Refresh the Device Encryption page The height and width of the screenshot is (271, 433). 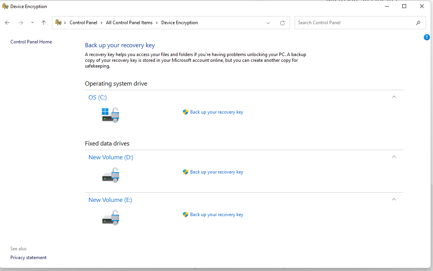(282, 23)
